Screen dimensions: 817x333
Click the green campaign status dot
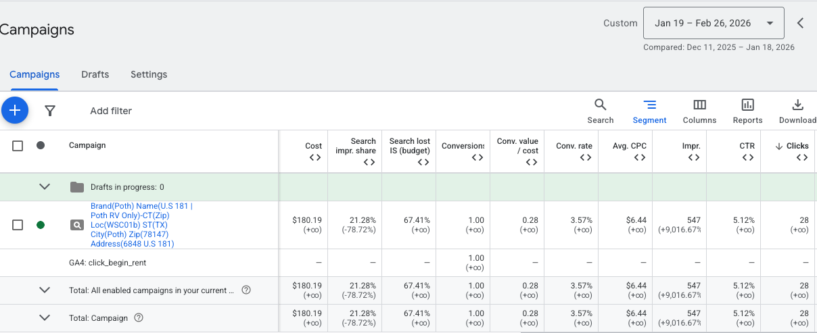(x=41, y=225)
